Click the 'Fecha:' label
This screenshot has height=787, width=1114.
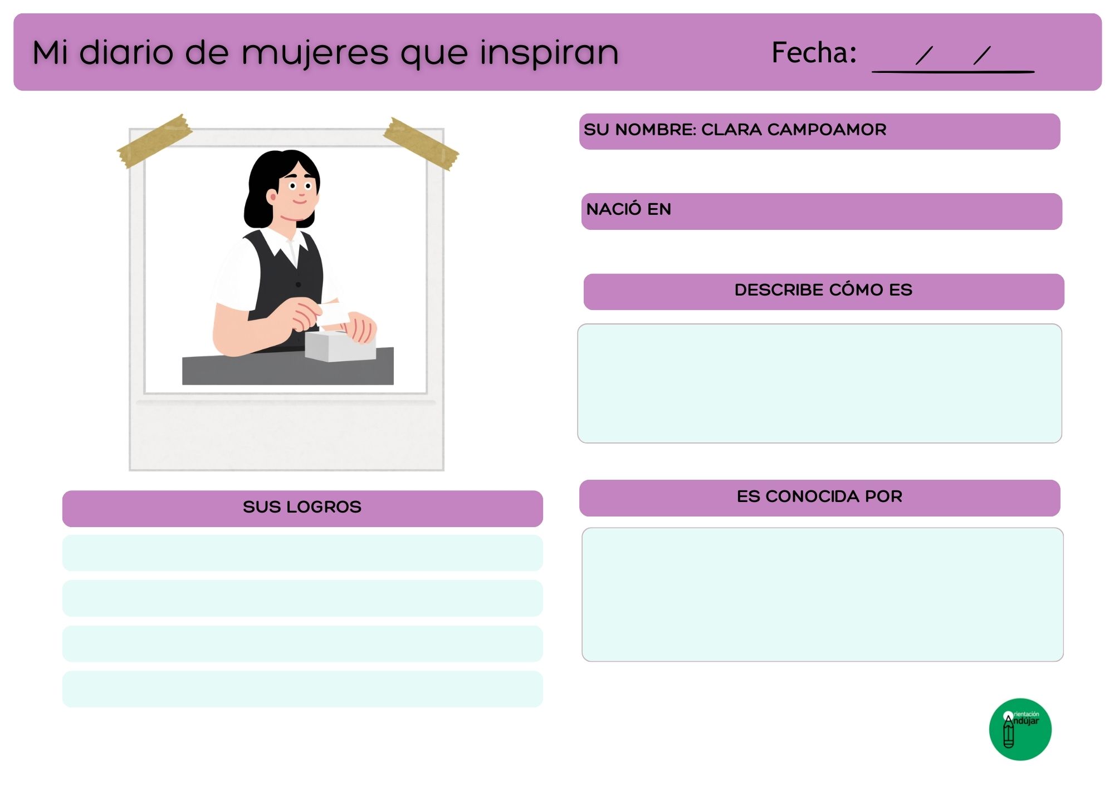[x=814, y=53]
